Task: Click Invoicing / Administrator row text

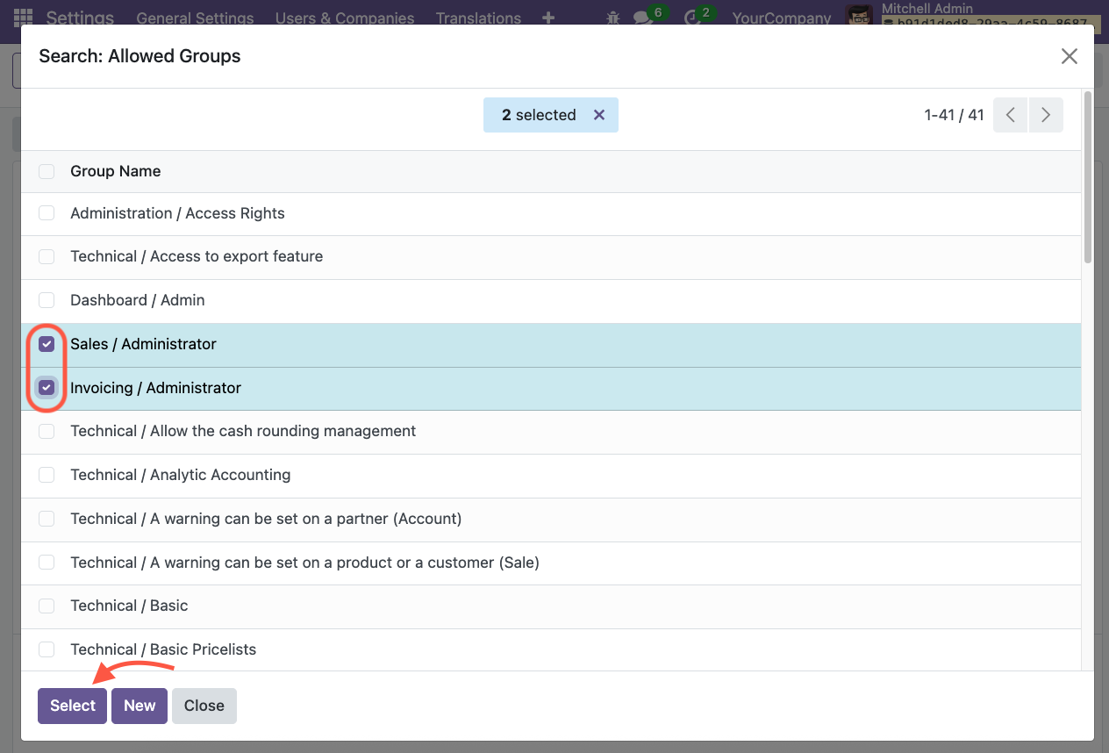Action: click(155, 387)
